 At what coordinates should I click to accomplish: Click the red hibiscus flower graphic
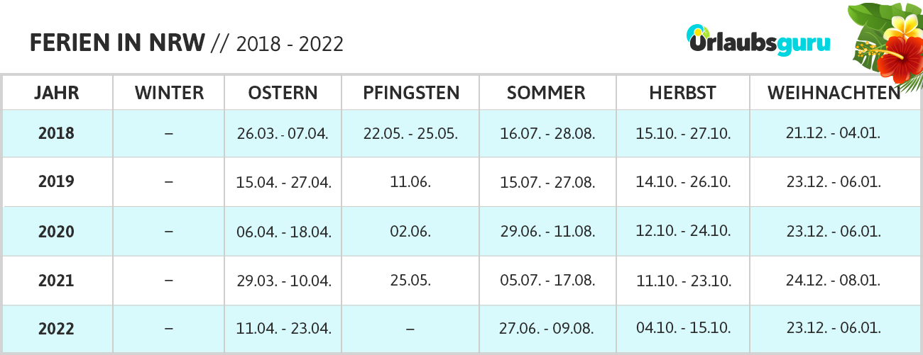coord(899,57)
